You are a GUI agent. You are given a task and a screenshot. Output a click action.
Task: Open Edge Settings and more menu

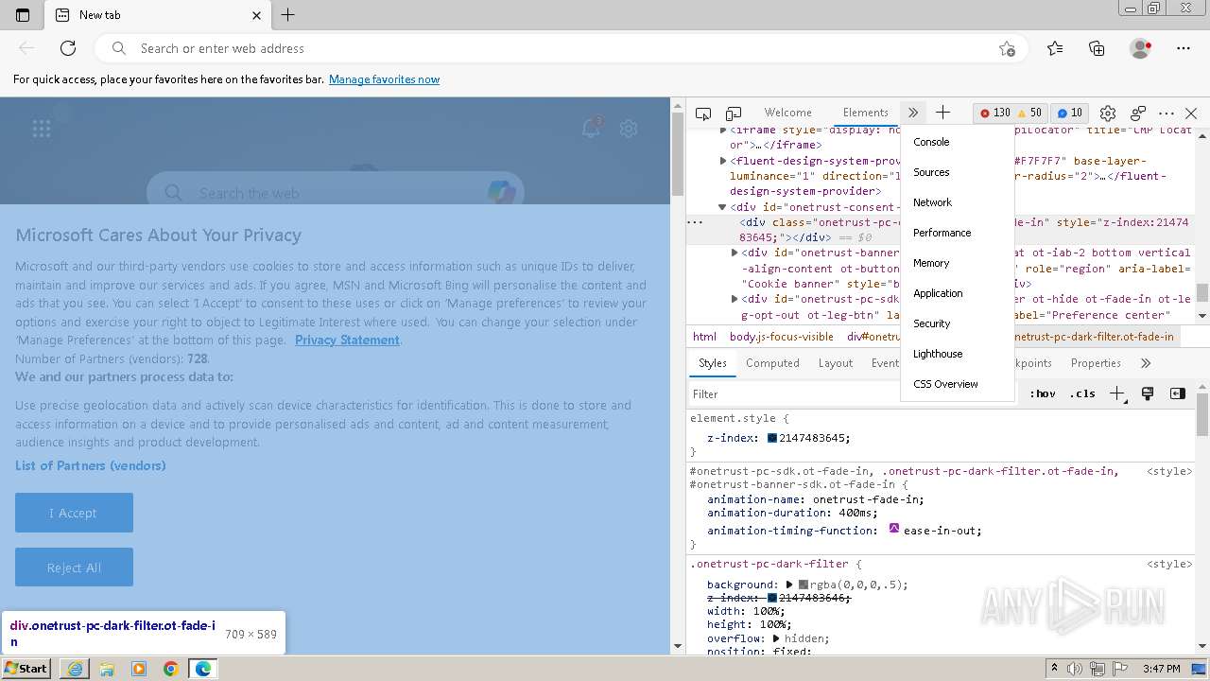[x=1184, y=48]
